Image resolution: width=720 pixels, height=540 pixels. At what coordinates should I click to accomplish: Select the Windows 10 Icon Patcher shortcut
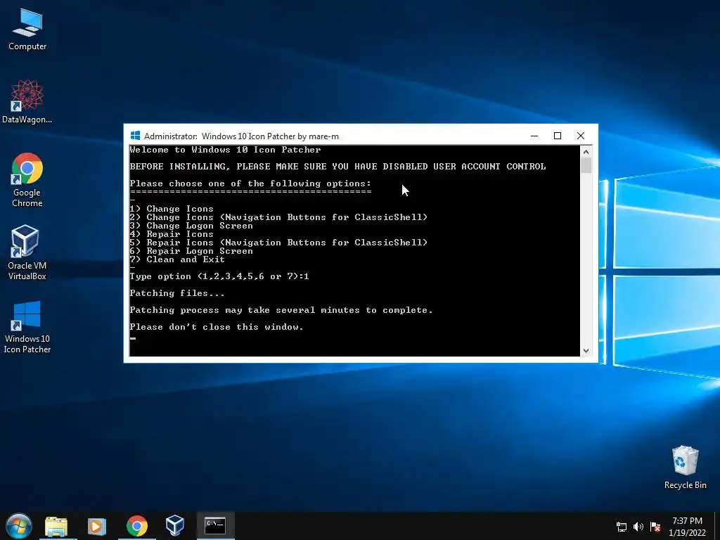(x=27, y=327)
